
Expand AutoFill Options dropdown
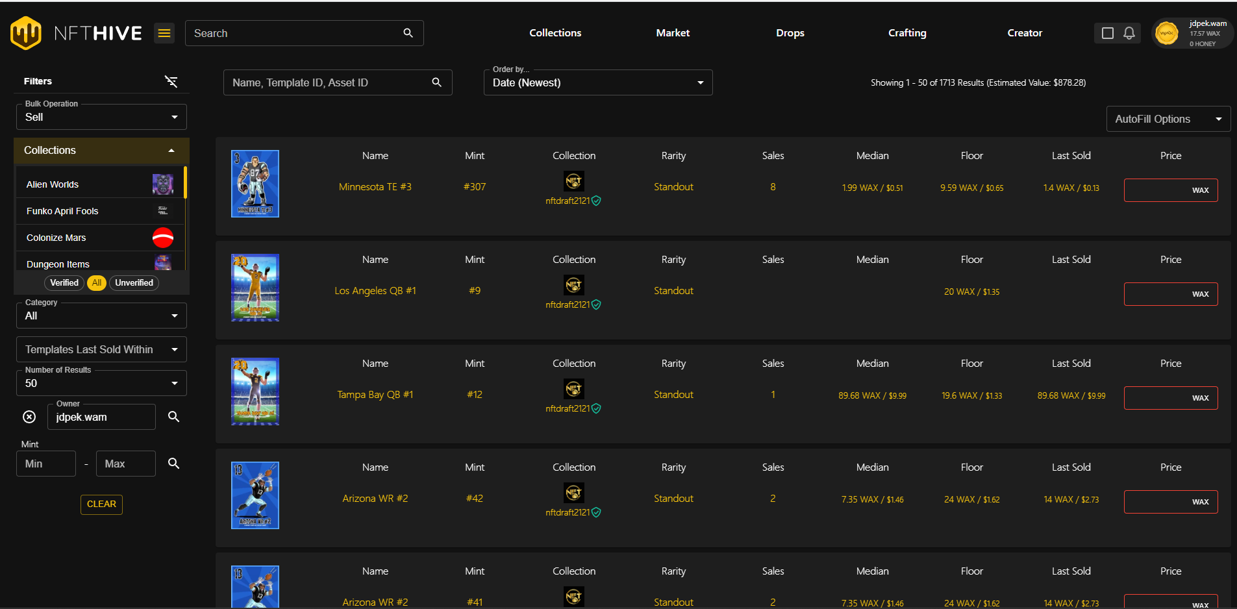[x=1168, y=119]
